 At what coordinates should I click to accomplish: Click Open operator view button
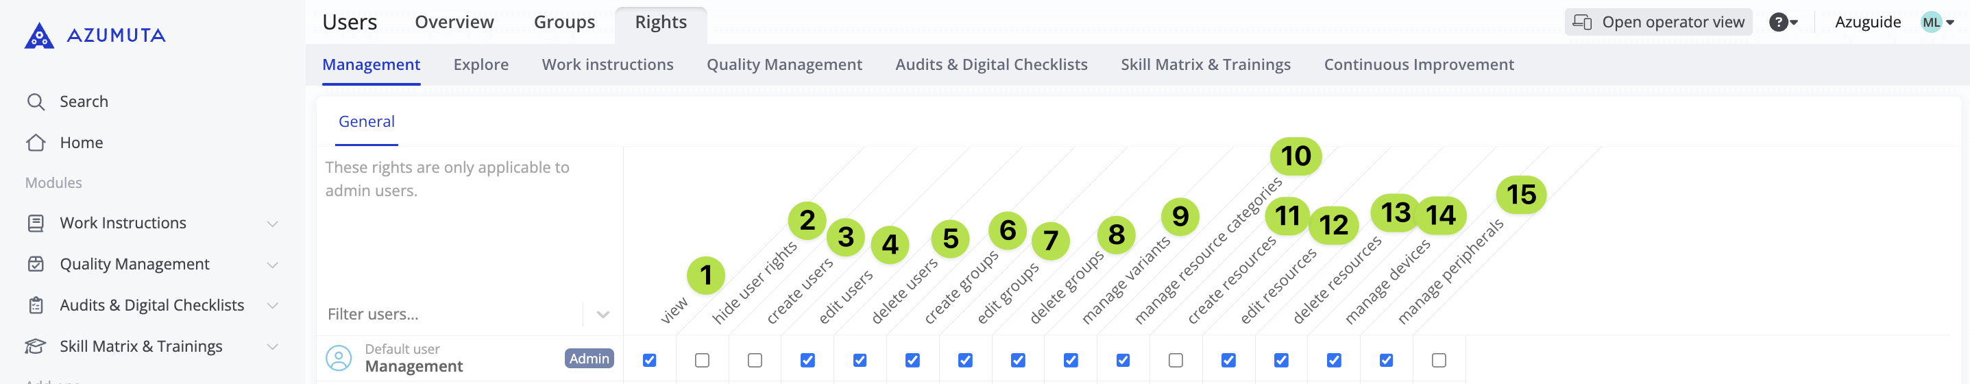tap(1658, 22)
